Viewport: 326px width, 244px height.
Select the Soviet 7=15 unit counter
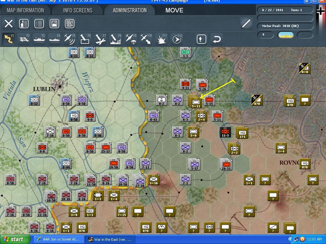click(x=122, y=212)
